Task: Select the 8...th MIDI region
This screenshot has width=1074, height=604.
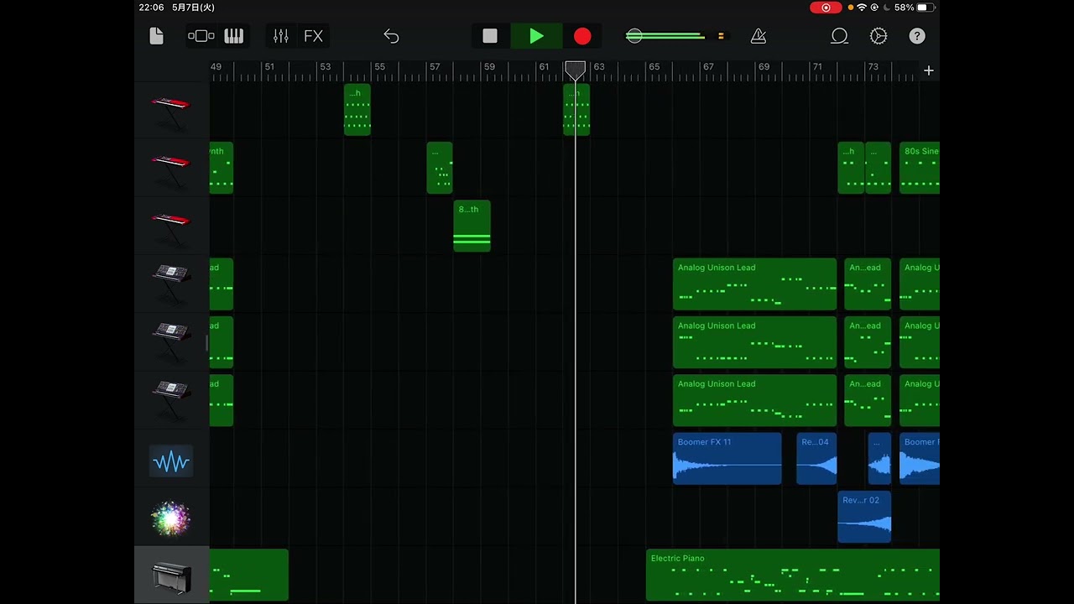Action: tap(472, 226)
